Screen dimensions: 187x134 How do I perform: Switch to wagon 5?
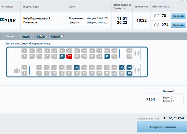(41, 36)
